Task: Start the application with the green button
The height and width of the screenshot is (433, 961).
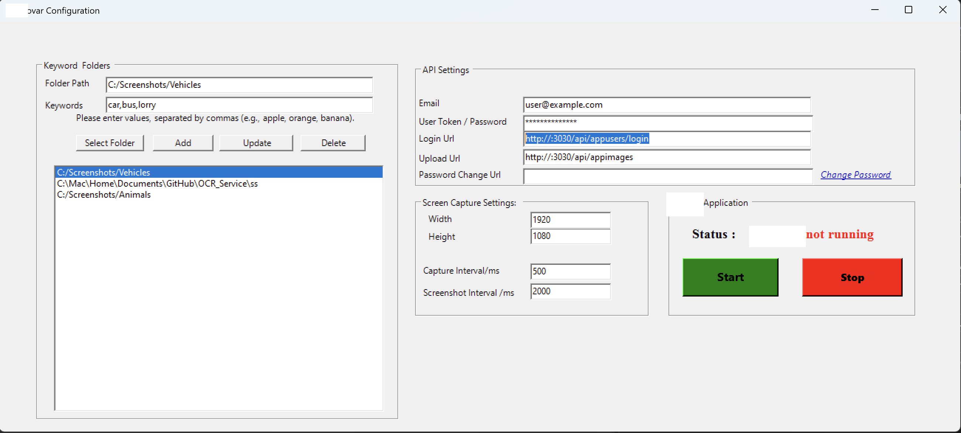Action: tap(730, 277)
